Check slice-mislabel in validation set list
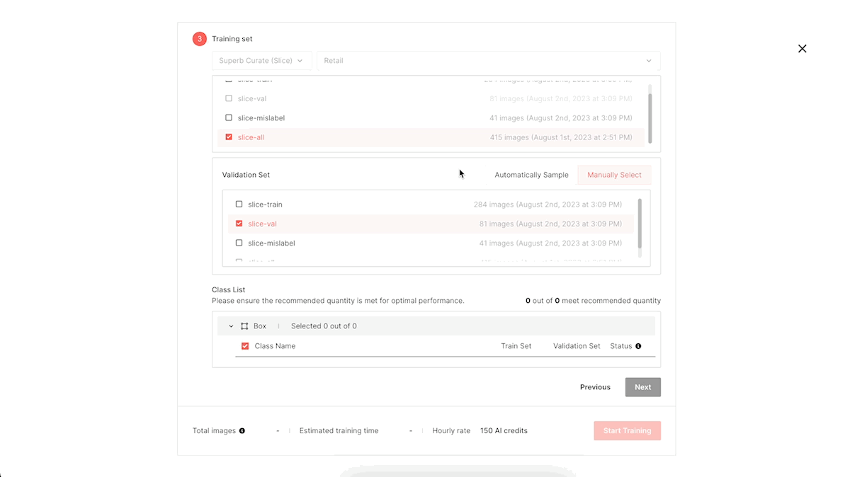The width and height of the screenshot is (850, 477). 239,243
